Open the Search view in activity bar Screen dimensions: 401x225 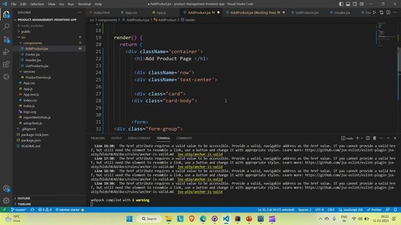(6, 26)
